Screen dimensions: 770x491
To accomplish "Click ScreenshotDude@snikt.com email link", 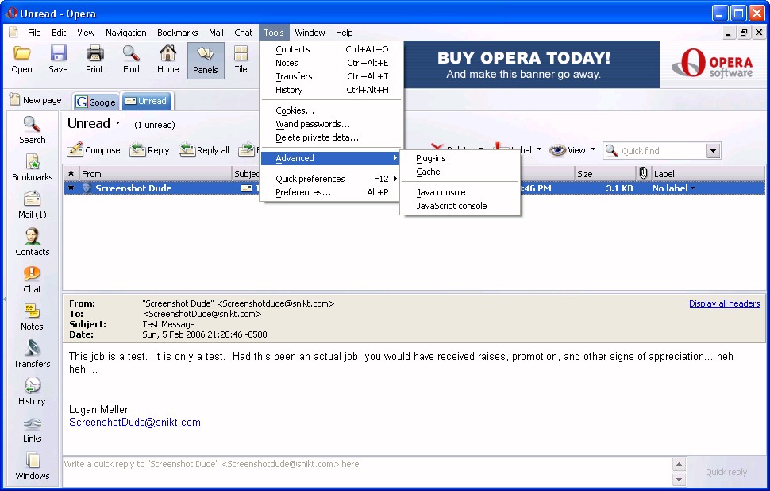I will (x=135, y=422).
